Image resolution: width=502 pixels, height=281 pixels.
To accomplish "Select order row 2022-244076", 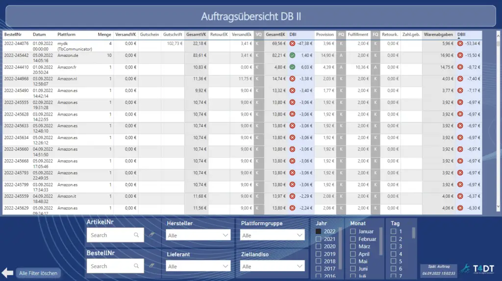I will pyautogui.click(x=242, y=46).
